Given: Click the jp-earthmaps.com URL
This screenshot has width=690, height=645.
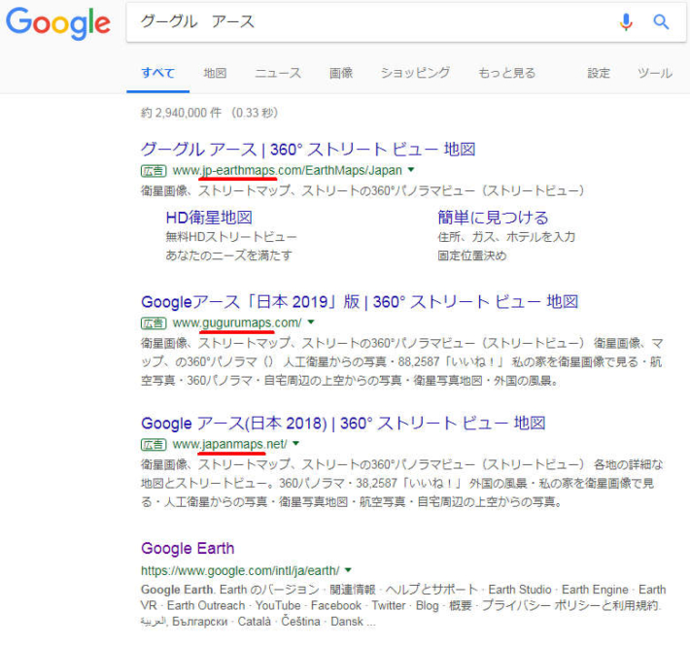Looking at the screenshot, I should point(288,170).
